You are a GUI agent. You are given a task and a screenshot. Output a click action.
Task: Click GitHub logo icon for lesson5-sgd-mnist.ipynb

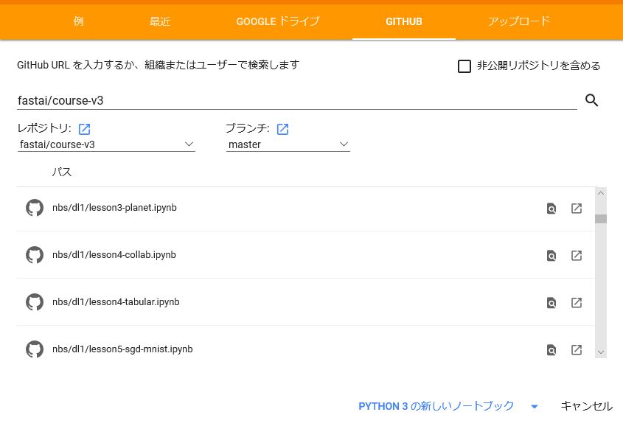(x=35, y=349)
